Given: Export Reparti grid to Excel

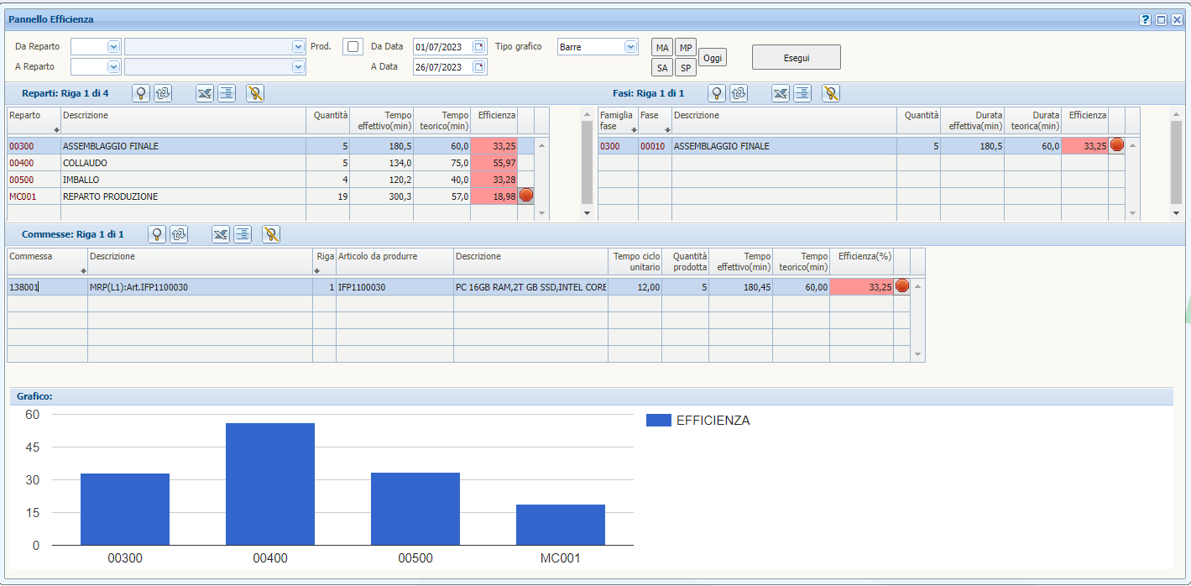Looking at the screenshot, I should click(205, 94).
